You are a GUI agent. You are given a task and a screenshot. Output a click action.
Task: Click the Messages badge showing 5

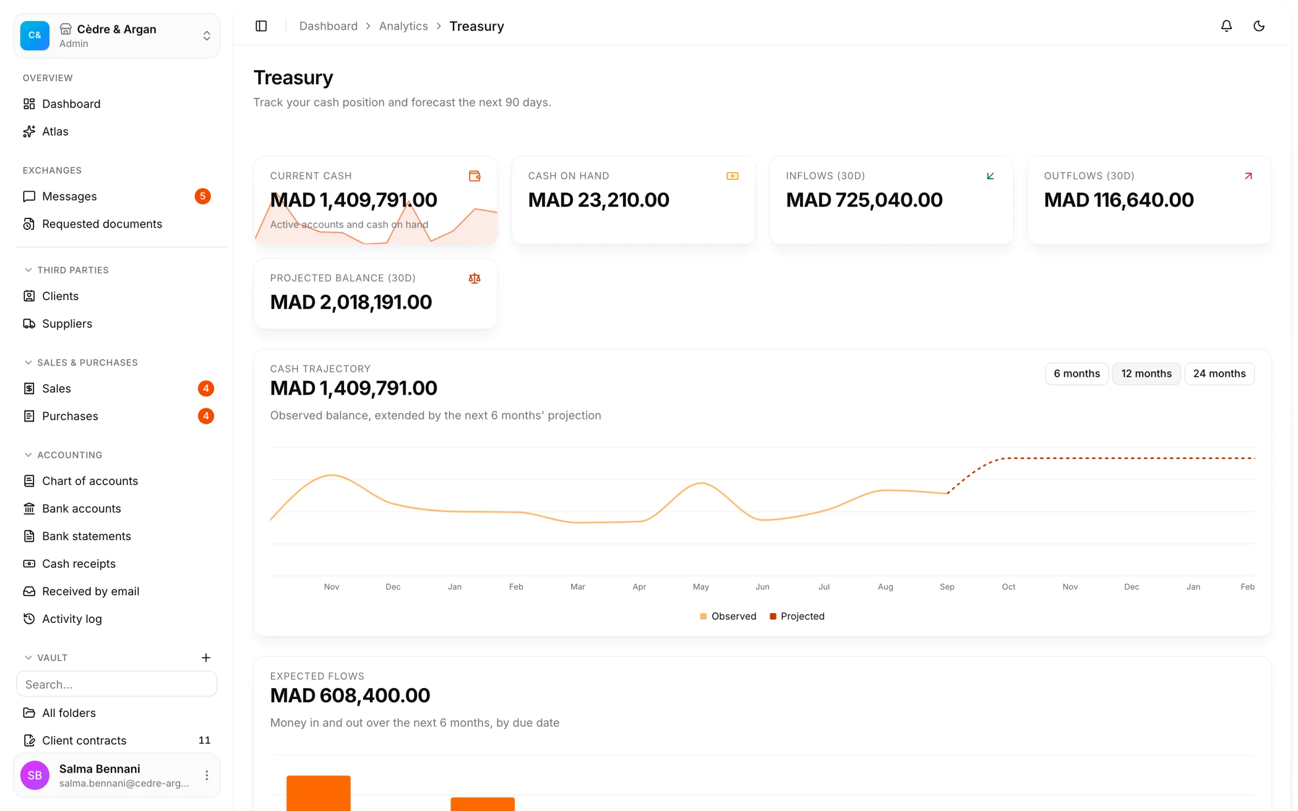pyautogui.click(x=203, y=196)
